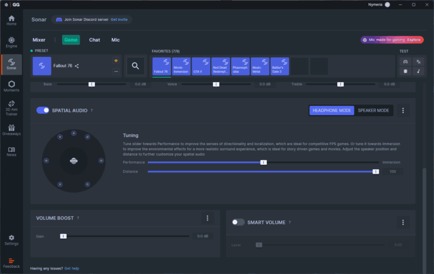Unfavorite the preset with the star icon

(x=116, y=60)
